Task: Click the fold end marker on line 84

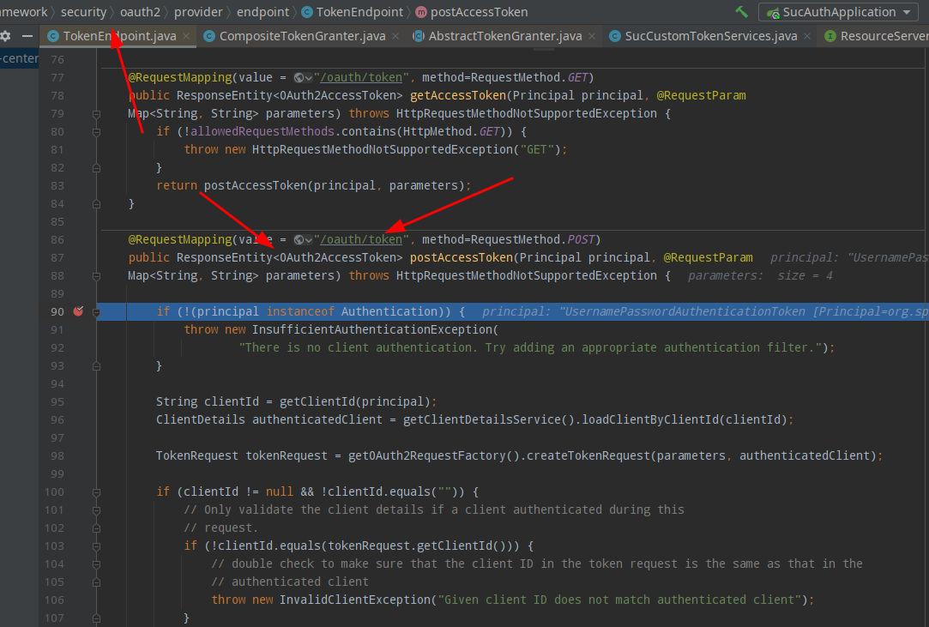Action: click(96, 204)
